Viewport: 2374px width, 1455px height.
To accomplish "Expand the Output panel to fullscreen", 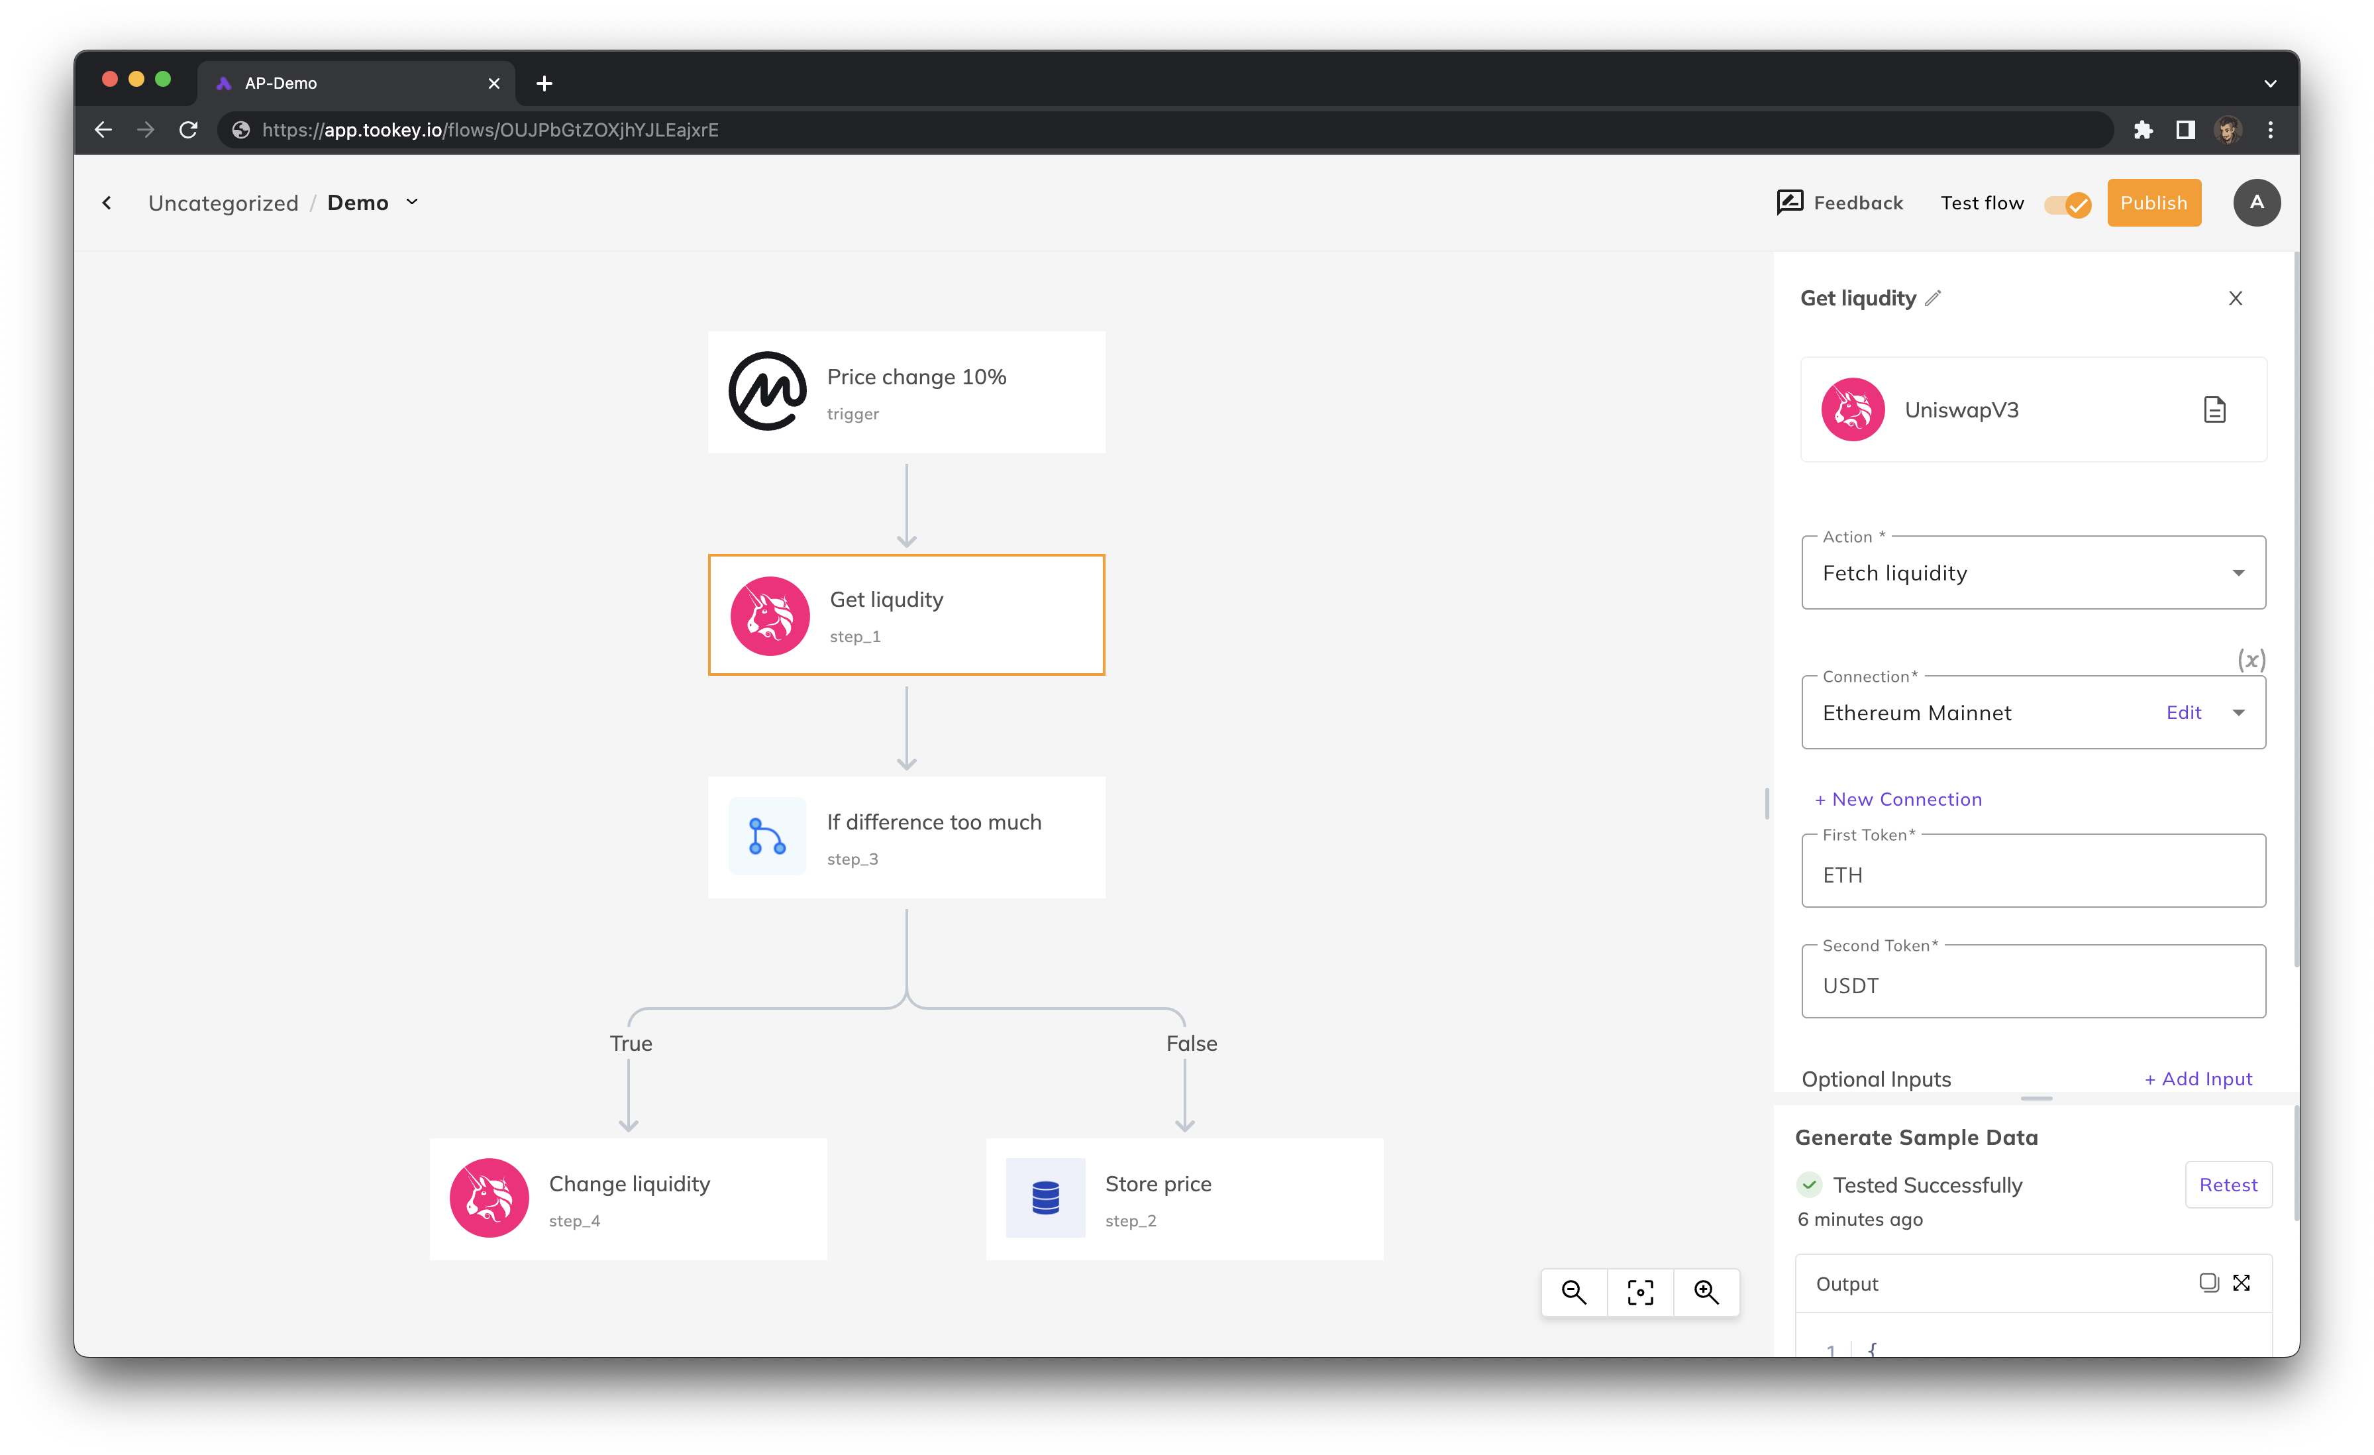I will 2242,1283.
